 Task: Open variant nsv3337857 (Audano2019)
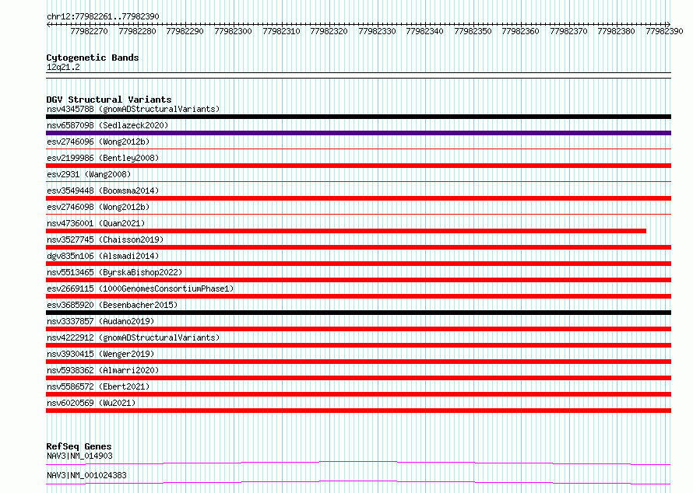pos(100,321)
